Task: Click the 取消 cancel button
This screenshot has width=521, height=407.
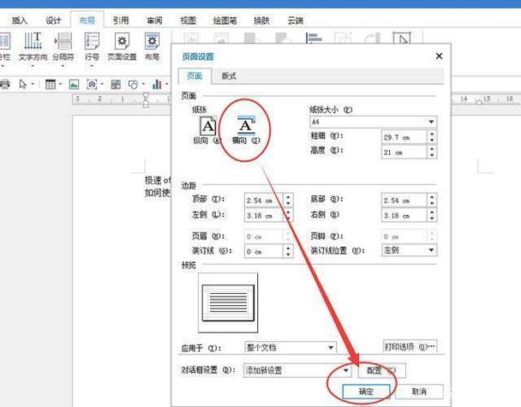Action: pos(419,392)
